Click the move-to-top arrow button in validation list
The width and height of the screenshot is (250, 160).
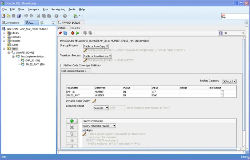(x=72, y=134)
